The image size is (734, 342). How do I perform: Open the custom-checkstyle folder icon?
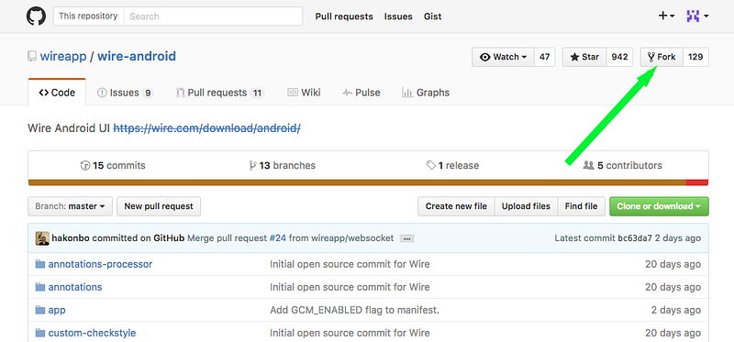pos(40,333)
